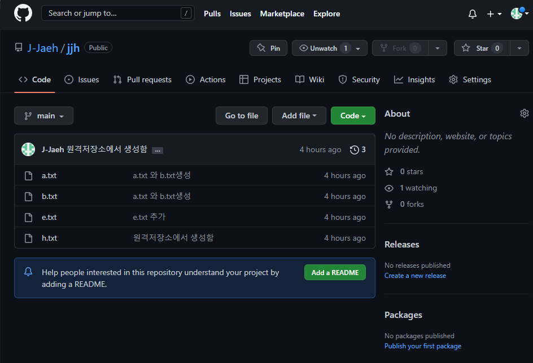Click the Packages heading link
Image resolution: width=533 pixels, height=363 pixels.
(403, 315)
